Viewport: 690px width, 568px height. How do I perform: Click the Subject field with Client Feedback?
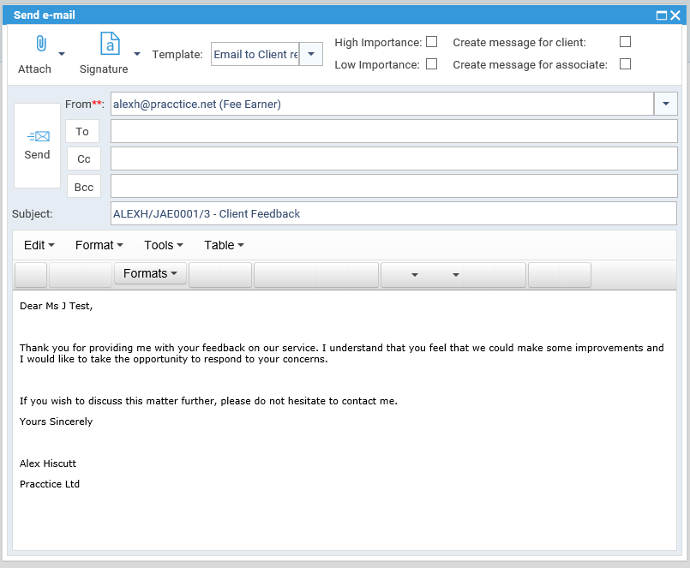click(x=393, y=213)
